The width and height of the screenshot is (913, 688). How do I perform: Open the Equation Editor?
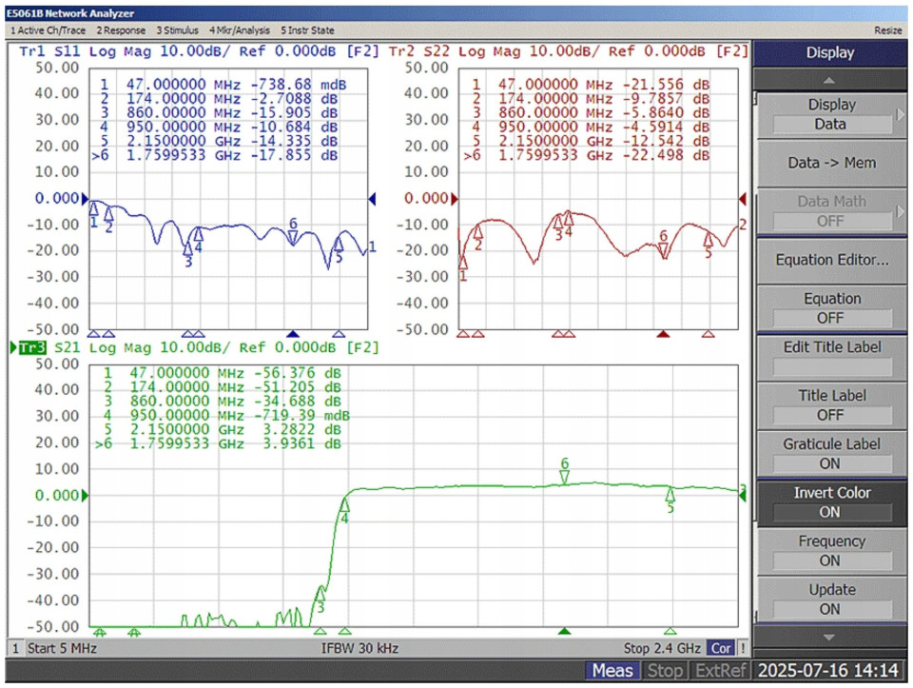click(x=831, y=260)
